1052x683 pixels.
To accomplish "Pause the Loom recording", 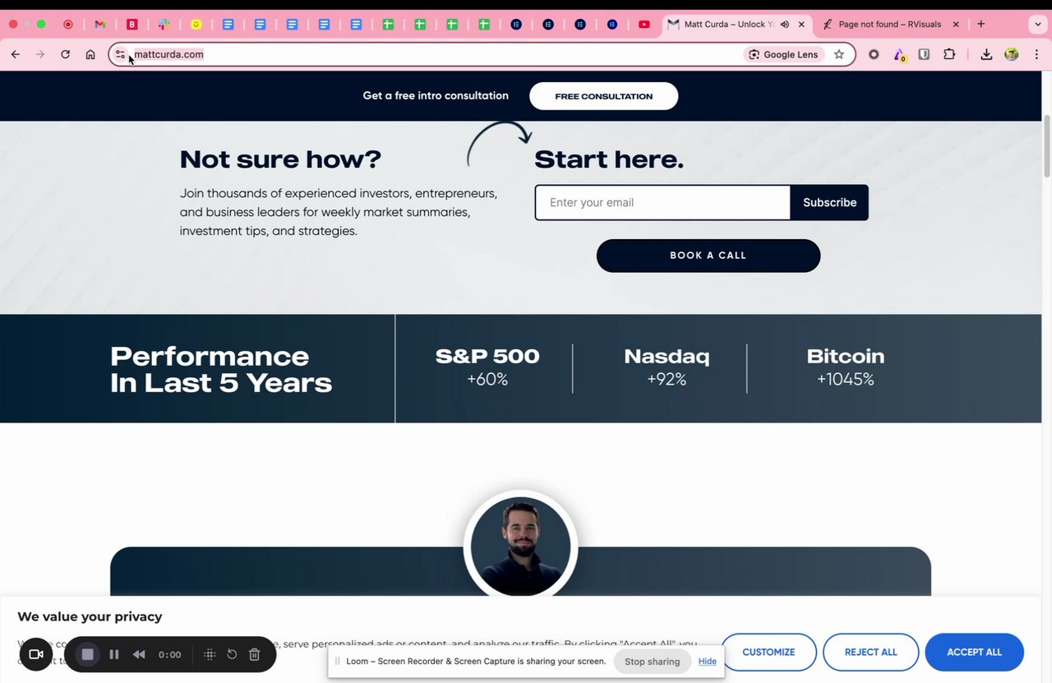I will pyautogui.click(x=114, y=654).
